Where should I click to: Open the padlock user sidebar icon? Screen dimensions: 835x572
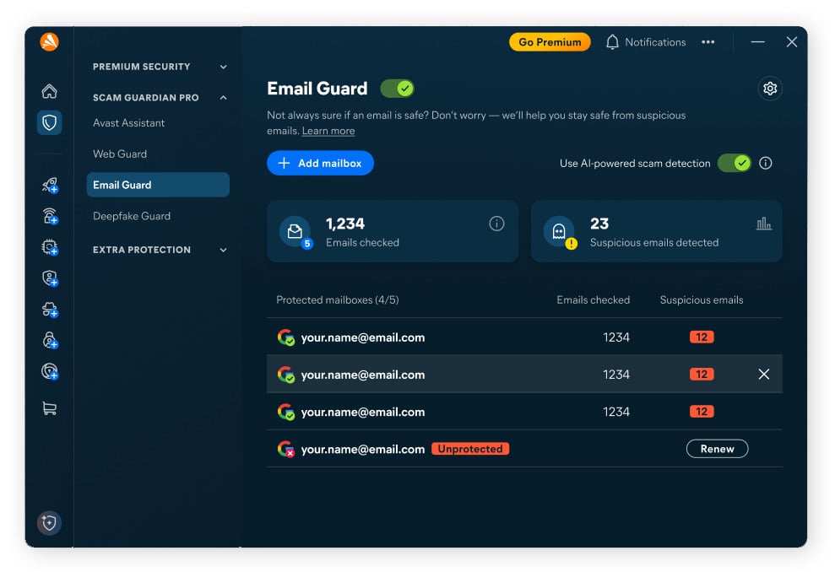click(50, 340)
